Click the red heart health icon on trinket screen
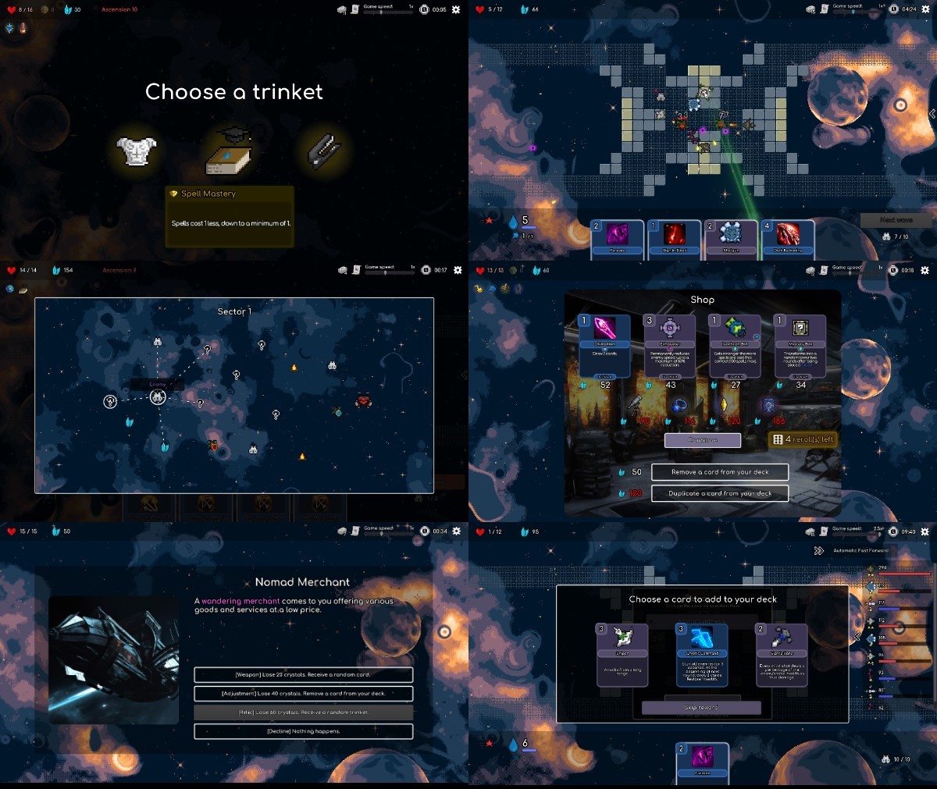Image resolution: width=937 pixels, height=789 pixels. point(11,9)
